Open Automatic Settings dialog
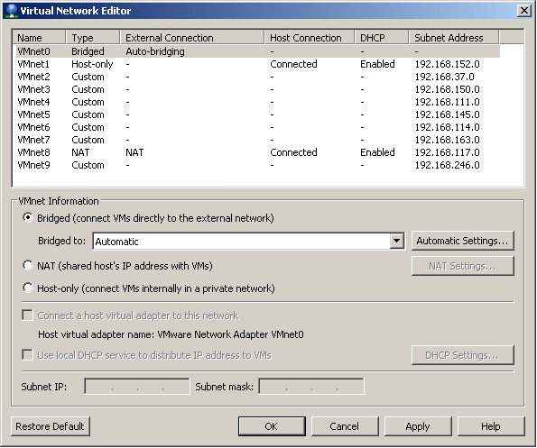This screenshot has height=448, width=537. pyautogui.click(x=462, y=241)
